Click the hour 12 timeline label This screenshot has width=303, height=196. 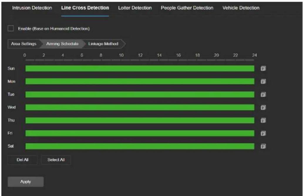tap(140, 55)
